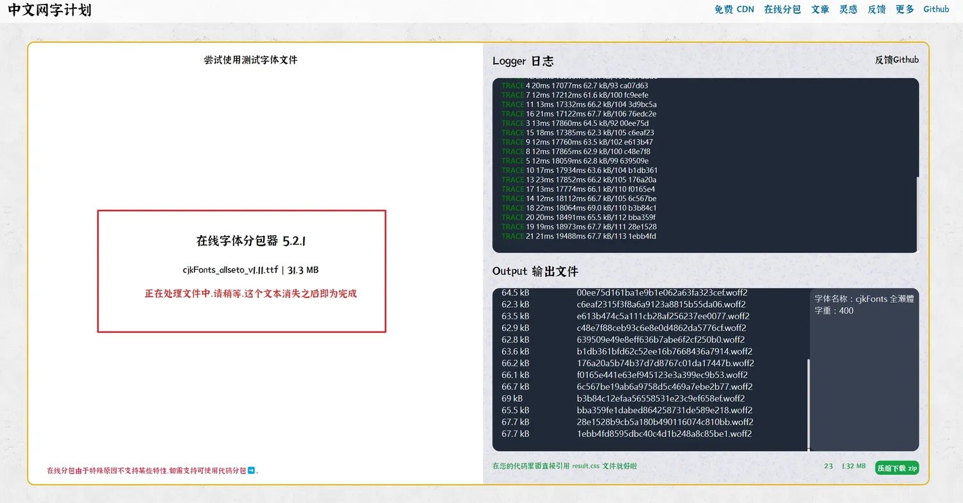Click log line ending with 1ebb4fd

(578, 236)
